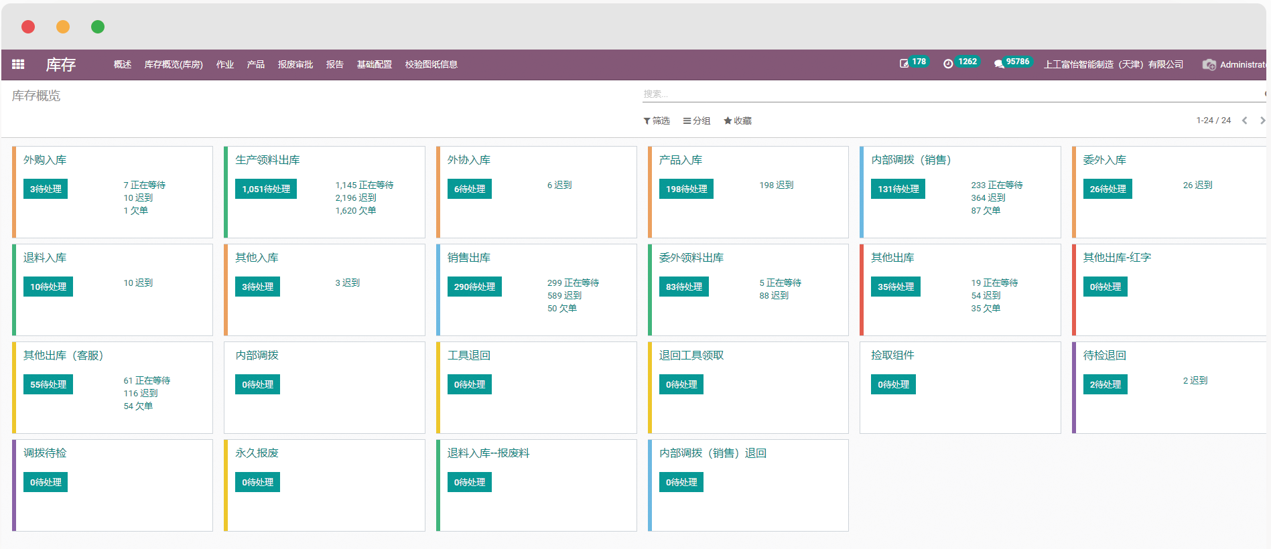The height and width of the screenshot is (549, 1271).
Task: Click the 61 正在等待 link in 其他出库（客服）
Action: click(147, 380)
